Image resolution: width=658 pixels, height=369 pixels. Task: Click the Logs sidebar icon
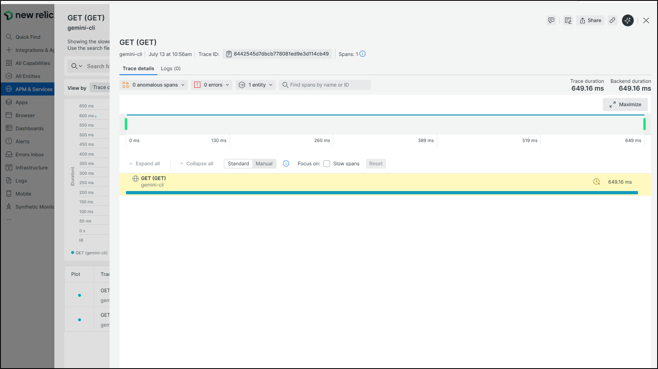[x=9, y=180]
